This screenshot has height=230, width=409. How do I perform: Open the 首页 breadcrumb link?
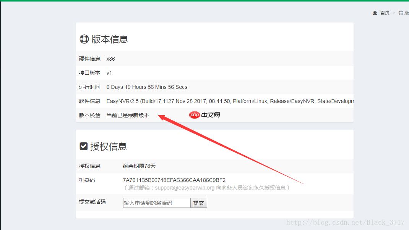384,13
